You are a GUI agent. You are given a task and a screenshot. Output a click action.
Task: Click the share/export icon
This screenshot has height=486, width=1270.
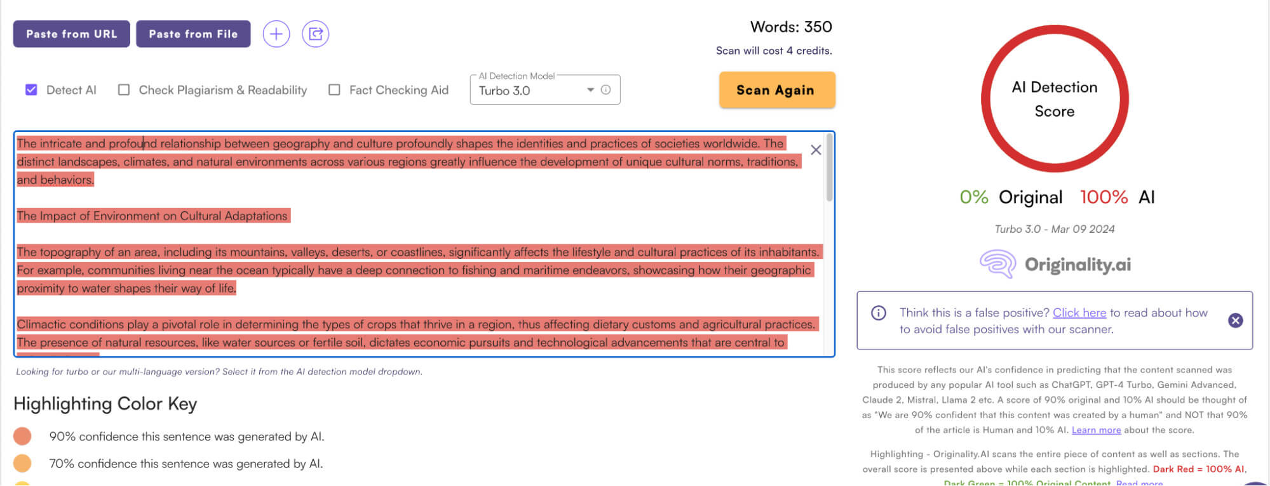pos(315,34)
